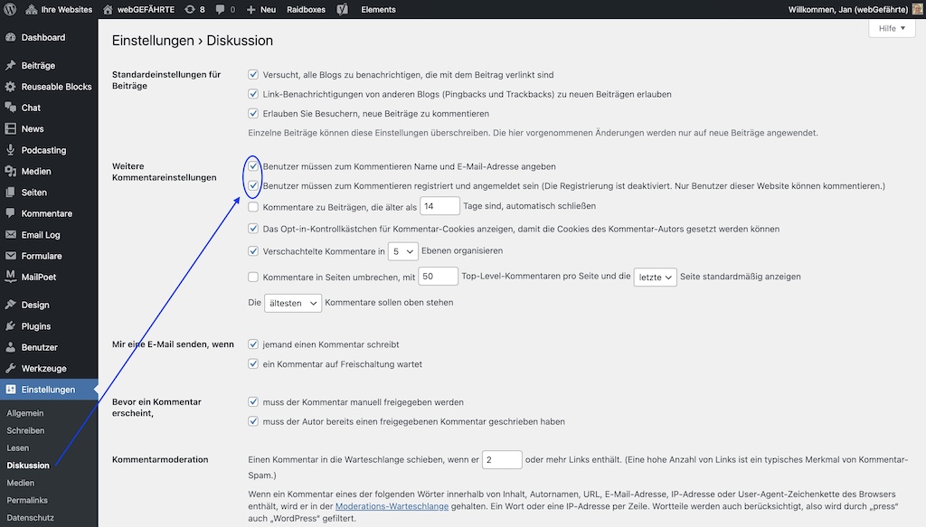Open the Plugins sidebar icon
The height and width of the screenshot is (527, 926).
click(x=11, y=325)
